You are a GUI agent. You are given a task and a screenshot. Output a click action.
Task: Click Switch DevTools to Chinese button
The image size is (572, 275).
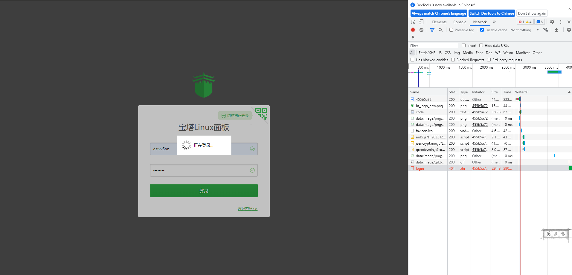click(492, 13)
